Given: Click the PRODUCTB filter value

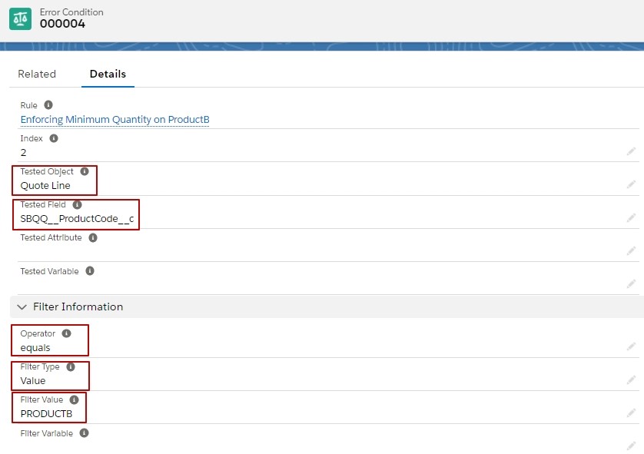Looking at the screenshot, I should pyautogui.click(x=46, y=414).
